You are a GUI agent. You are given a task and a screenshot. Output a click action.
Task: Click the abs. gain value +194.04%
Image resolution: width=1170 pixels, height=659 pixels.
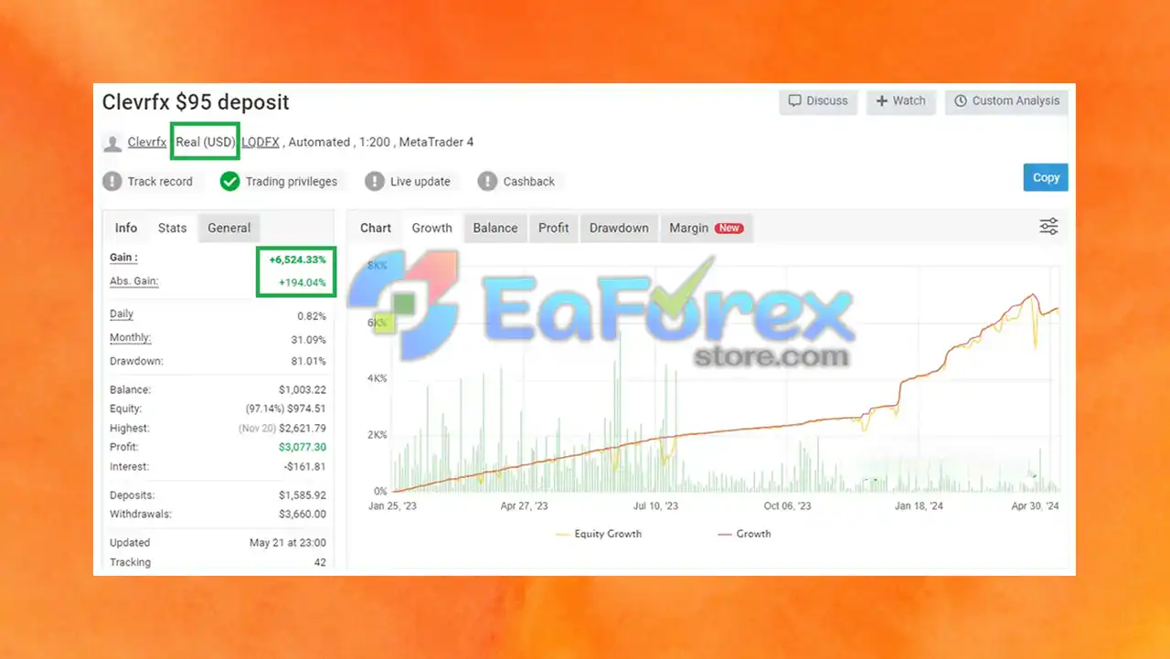[x=303, y=282]
